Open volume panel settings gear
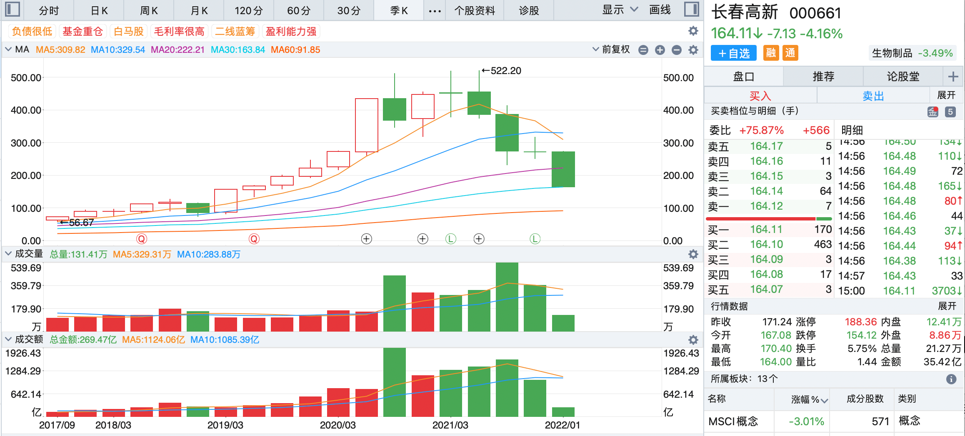The height and width of the screenshot is (436, 965). pos(693,254)
